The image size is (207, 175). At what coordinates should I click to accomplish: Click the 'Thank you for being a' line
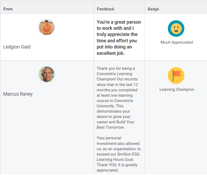(x=116, y=68)
